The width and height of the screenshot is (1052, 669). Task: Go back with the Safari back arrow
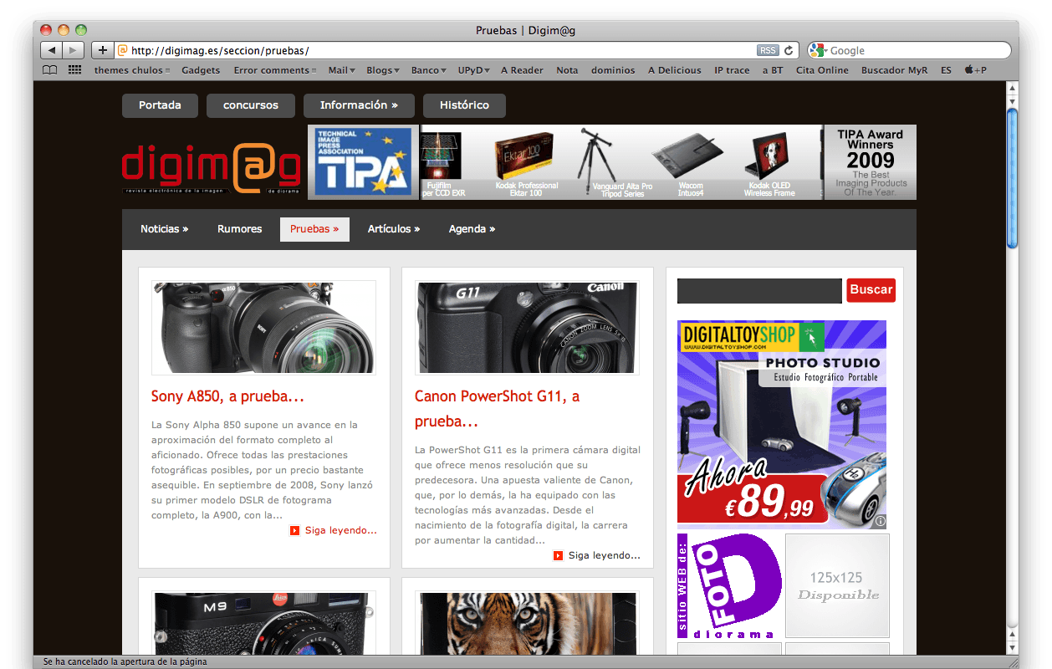pos(52,50)
